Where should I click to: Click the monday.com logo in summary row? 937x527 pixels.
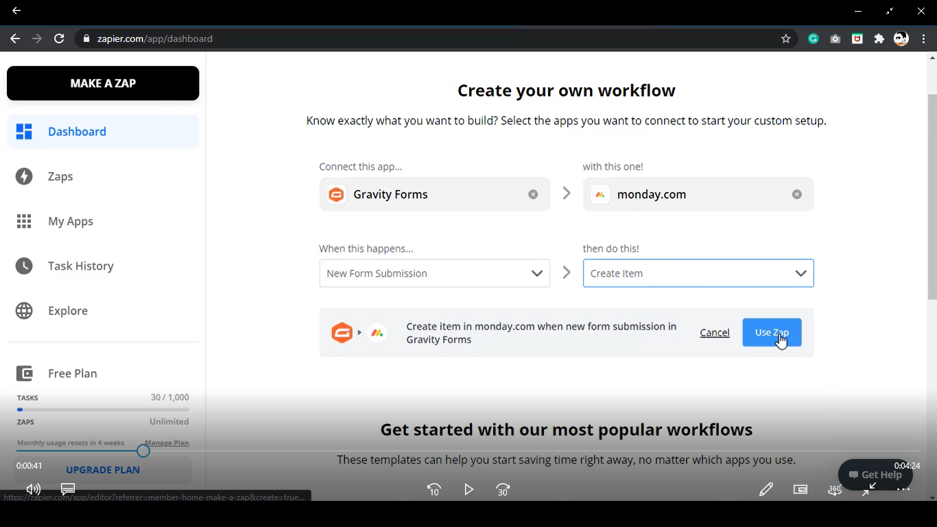coord(377,333)
